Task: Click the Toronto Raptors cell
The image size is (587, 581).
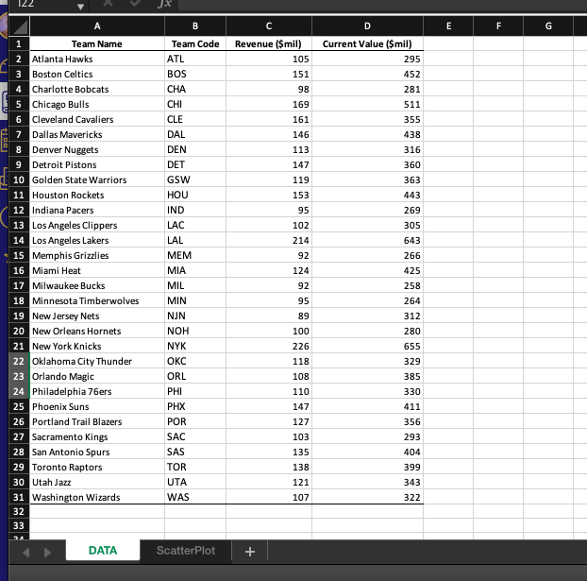Action: [97, 467]
